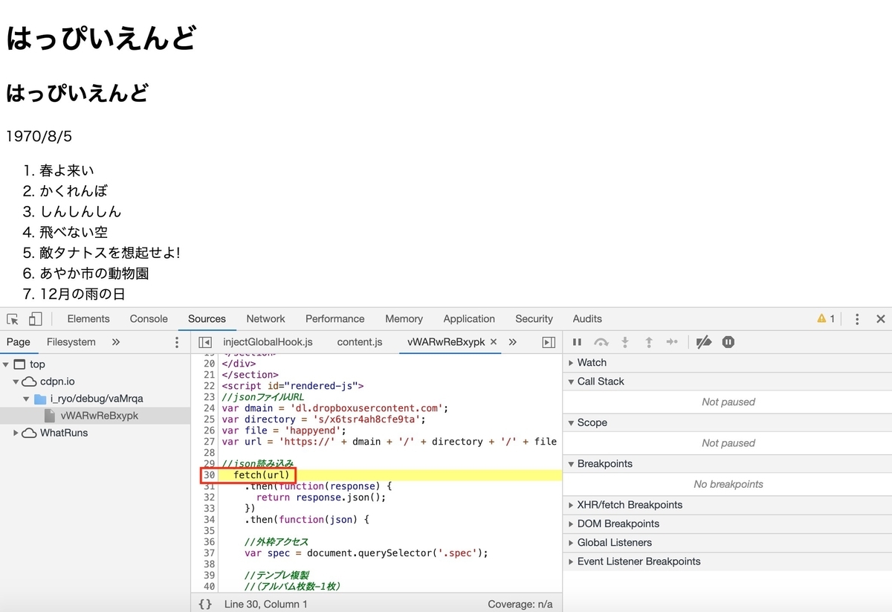Image resolution: width=892 pixels, height=612 pixels.
Task: Open the content.js file tab
Action: click(360, 342)
